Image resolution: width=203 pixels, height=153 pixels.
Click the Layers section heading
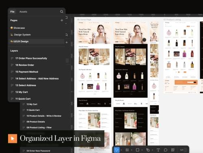click(x=14, y=51)
